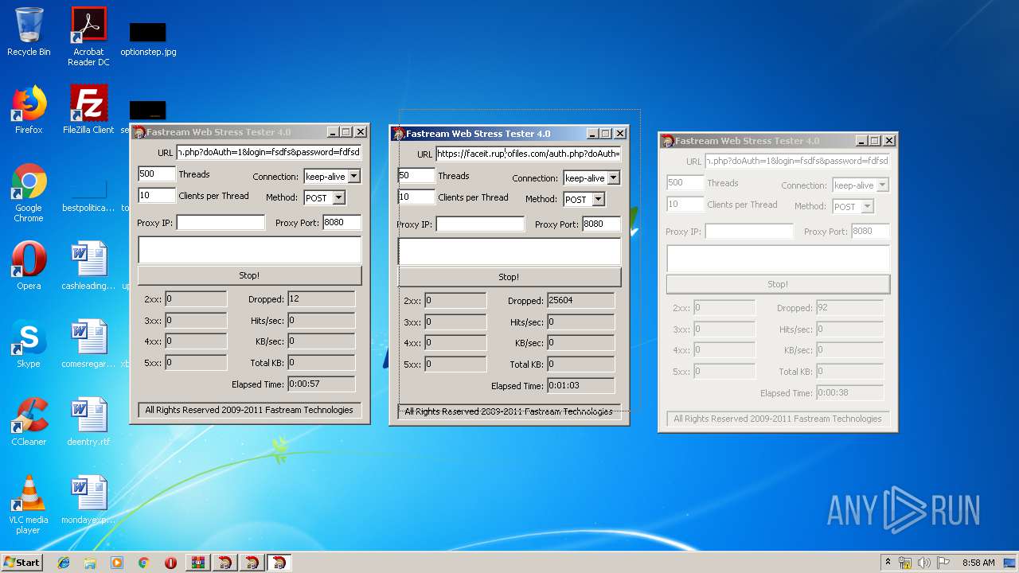
Task: Open Windows Explorer folder in taskbar
Action: [x=90, y=563]
